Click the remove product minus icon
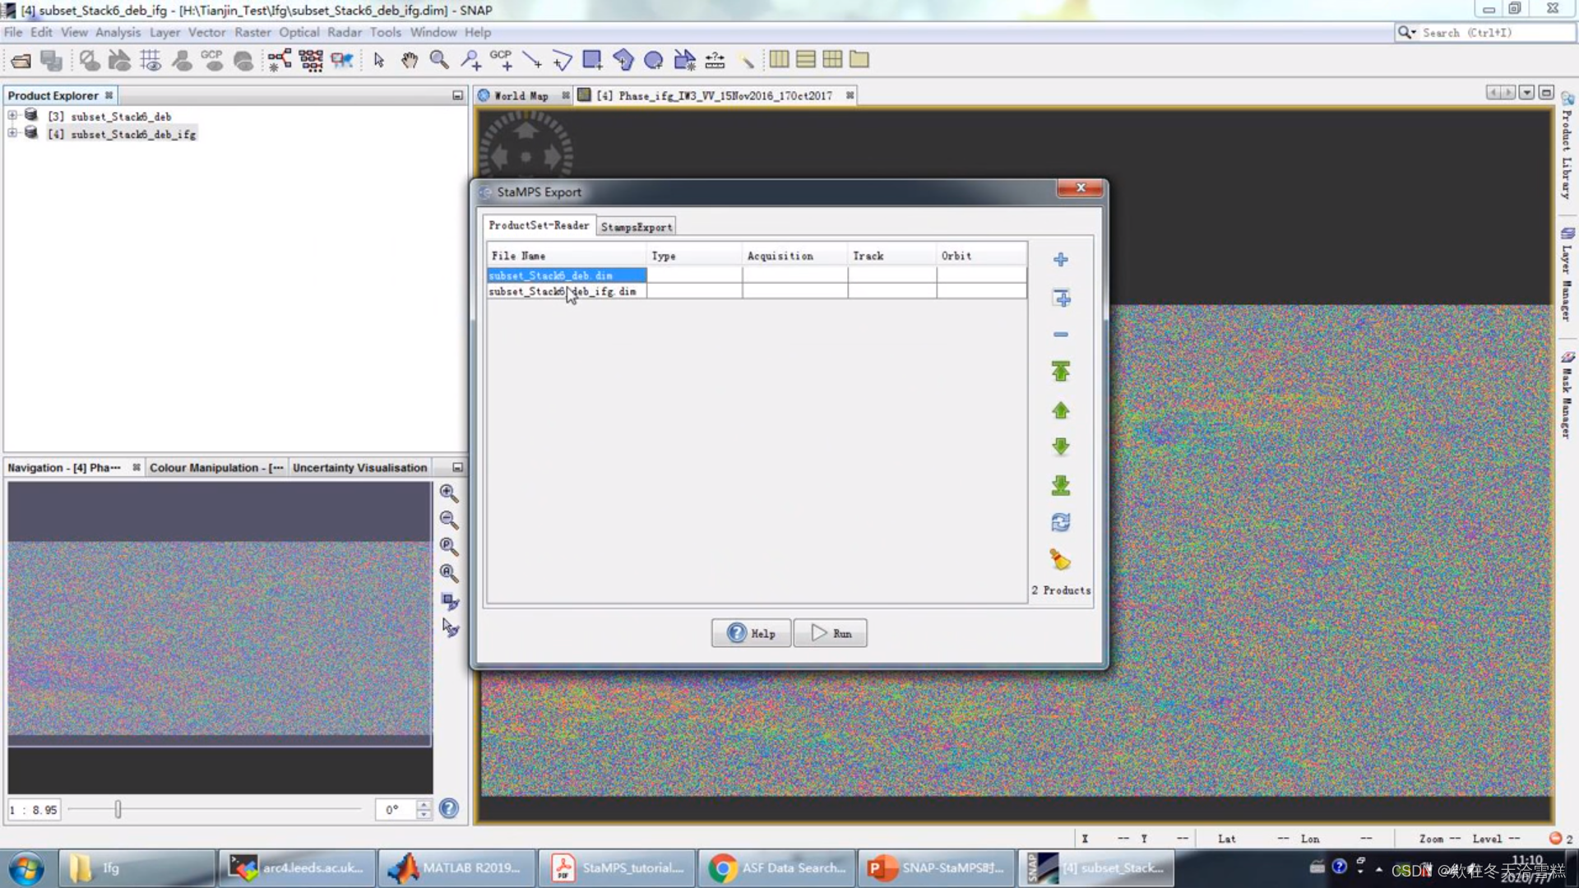Image resolution: width=1579 pixels, height=888 pixels. [x=1060, y=335]
